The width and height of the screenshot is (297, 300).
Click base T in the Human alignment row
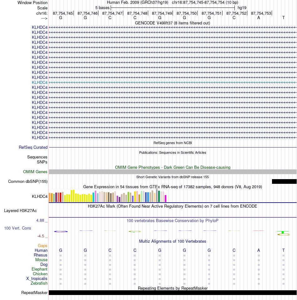click(x=284, y=251)
